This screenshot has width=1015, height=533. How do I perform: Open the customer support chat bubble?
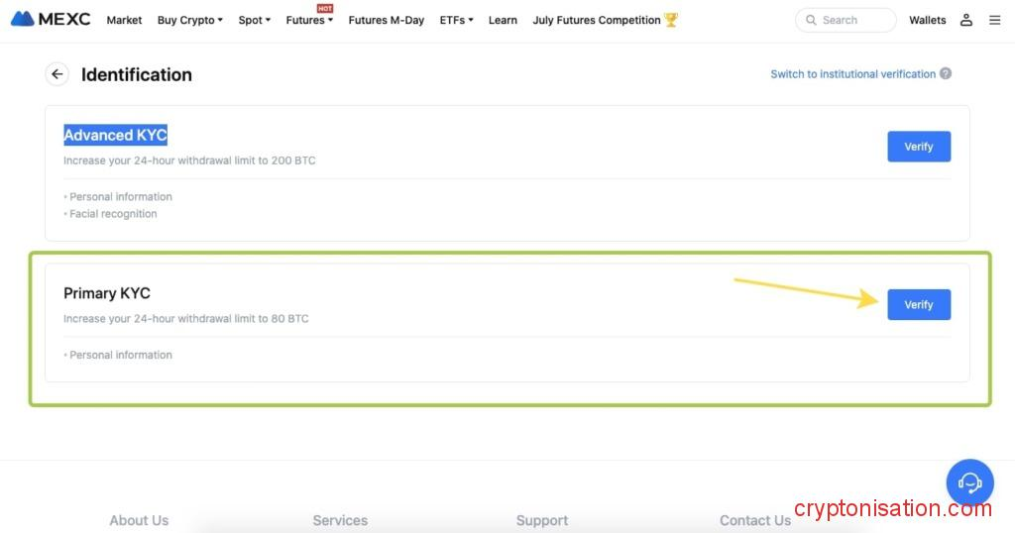[x=969, y=482]
